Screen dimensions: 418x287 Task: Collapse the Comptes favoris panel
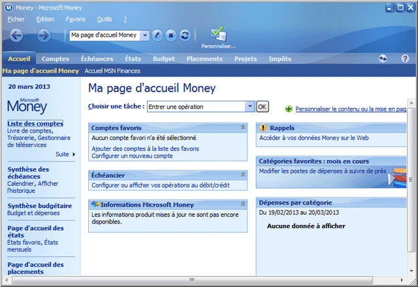tap(243, 128)
